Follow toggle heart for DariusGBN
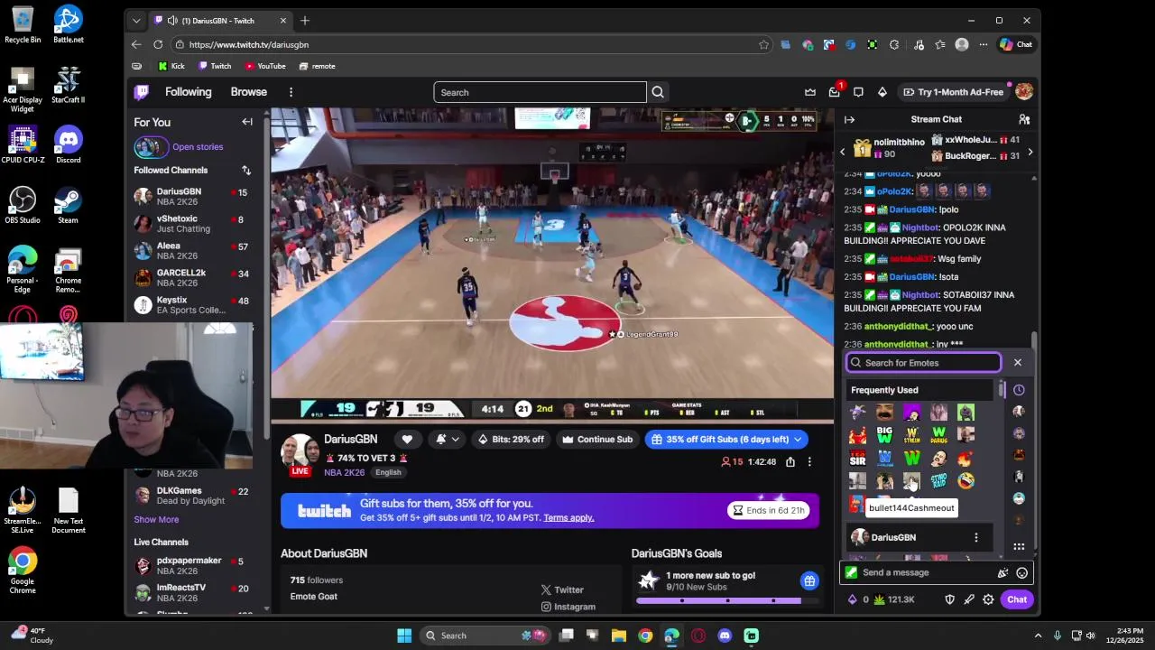Viewport: 1155px width, 650px height. (407, 440)
